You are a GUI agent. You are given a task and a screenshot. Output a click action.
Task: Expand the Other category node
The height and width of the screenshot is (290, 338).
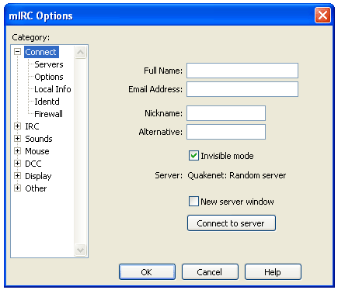point(17,188)
